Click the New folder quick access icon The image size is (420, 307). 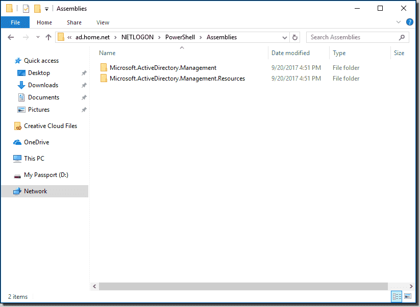(x=37, y=9)
